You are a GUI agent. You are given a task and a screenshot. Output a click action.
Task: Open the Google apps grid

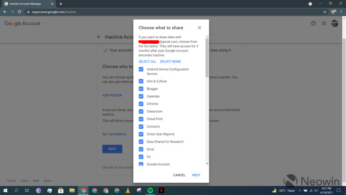tap(324, 23)
